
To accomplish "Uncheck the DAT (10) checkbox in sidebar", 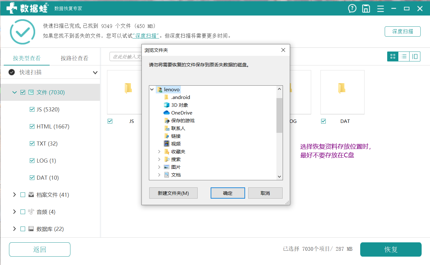I will point(32,177).
